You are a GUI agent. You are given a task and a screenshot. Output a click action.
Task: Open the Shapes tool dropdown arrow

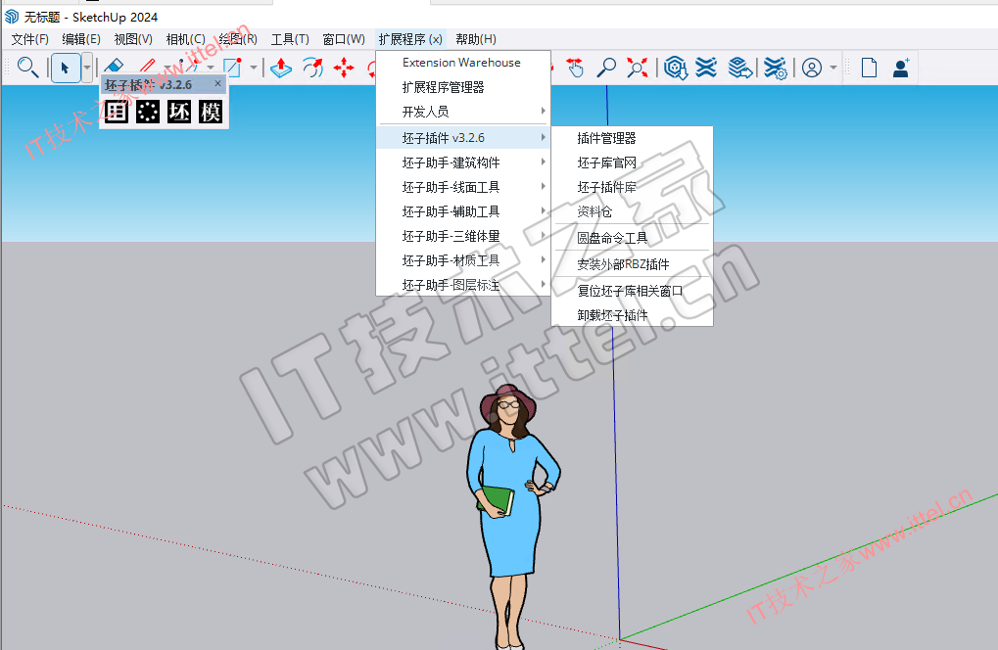pos(254,67)
